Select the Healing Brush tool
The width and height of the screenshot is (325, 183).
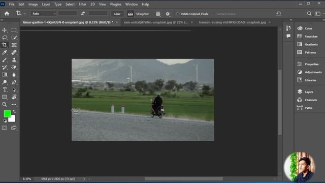coord(14,52)
